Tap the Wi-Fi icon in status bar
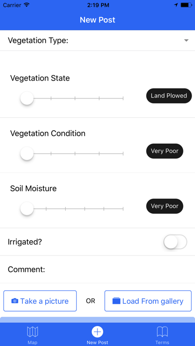This screenshot has height=346, width=195. pyautogui.click(x=27, y=5)
